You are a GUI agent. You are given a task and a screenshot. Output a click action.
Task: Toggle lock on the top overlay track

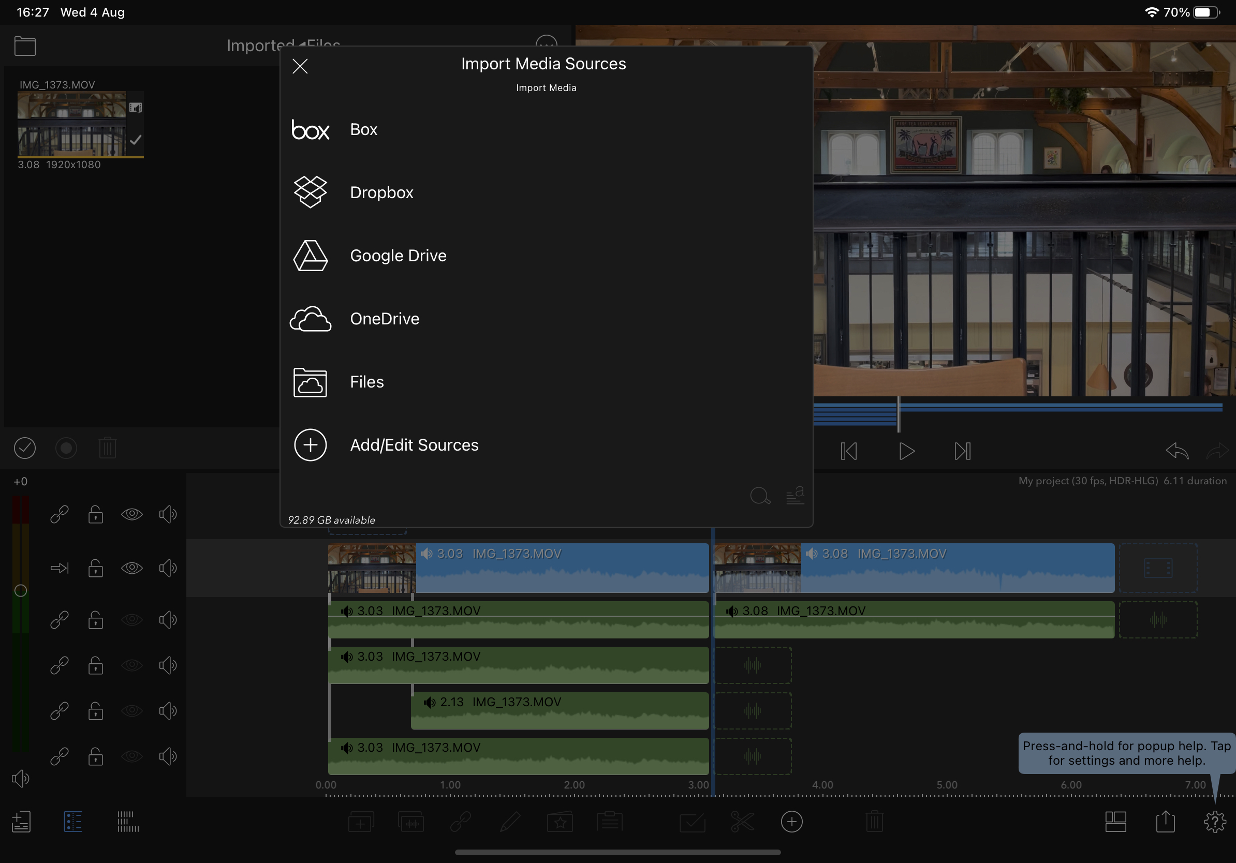[96, 514]
